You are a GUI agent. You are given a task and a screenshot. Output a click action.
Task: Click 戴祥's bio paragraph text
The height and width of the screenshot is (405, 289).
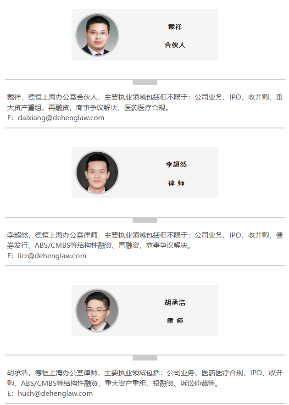(145, 102)
